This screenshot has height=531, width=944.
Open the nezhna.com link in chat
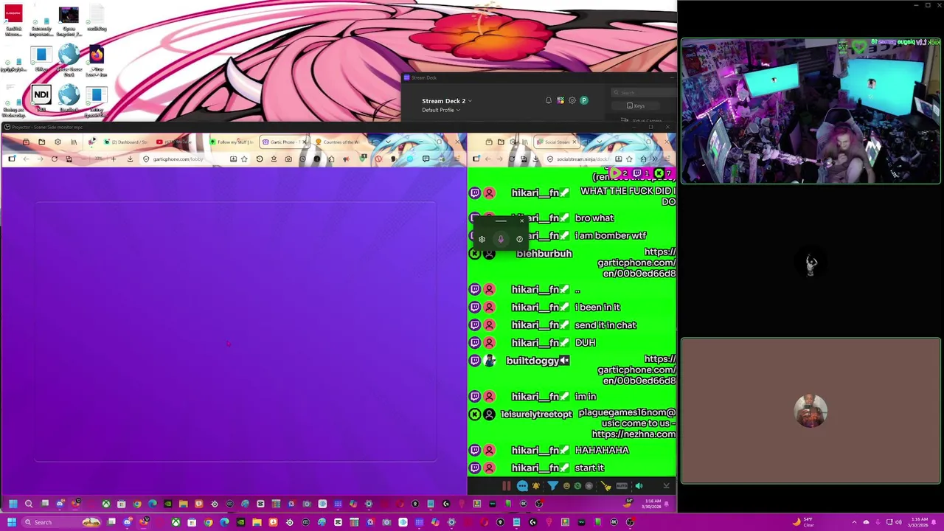[634, 434]
